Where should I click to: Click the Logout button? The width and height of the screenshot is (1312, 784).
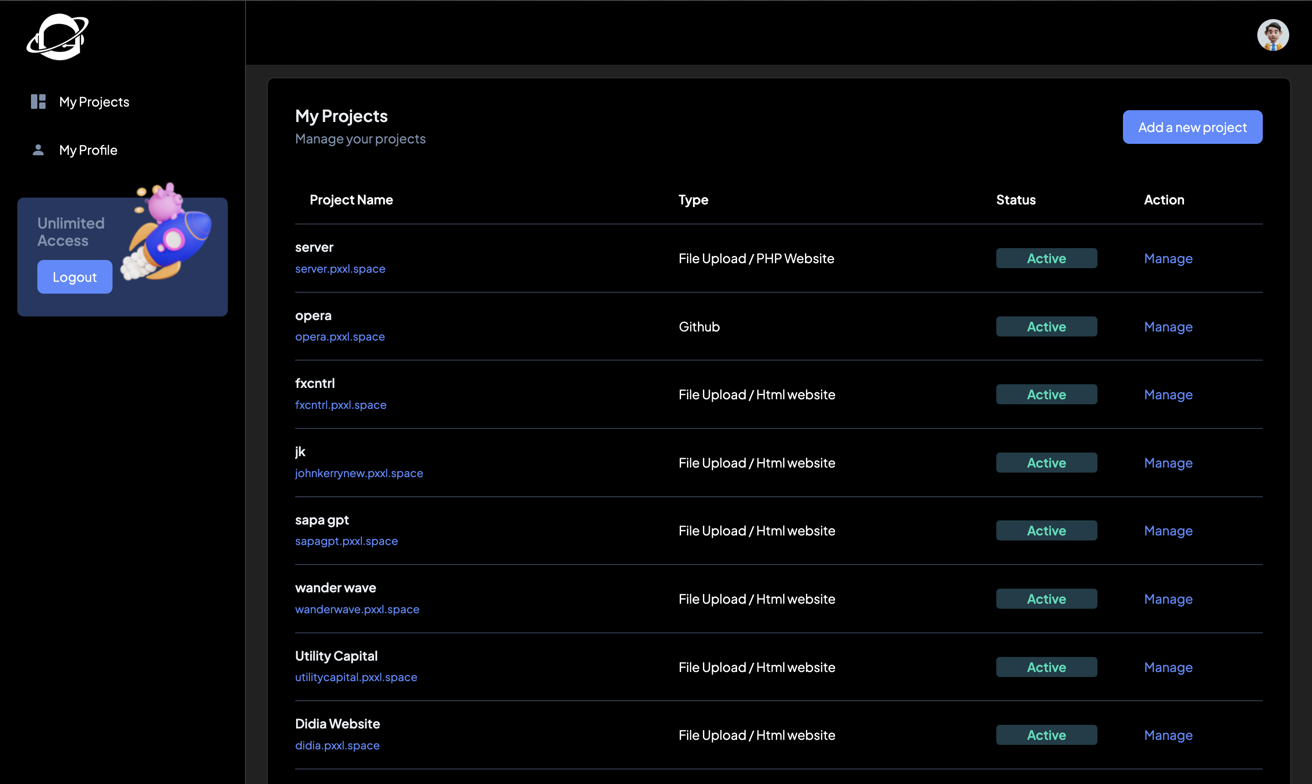point(75,277)
